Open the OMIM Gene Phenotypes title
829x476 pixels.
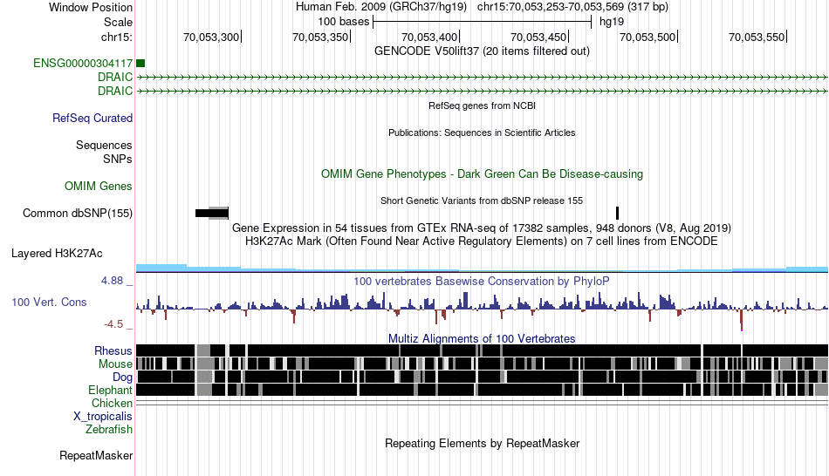482,174
